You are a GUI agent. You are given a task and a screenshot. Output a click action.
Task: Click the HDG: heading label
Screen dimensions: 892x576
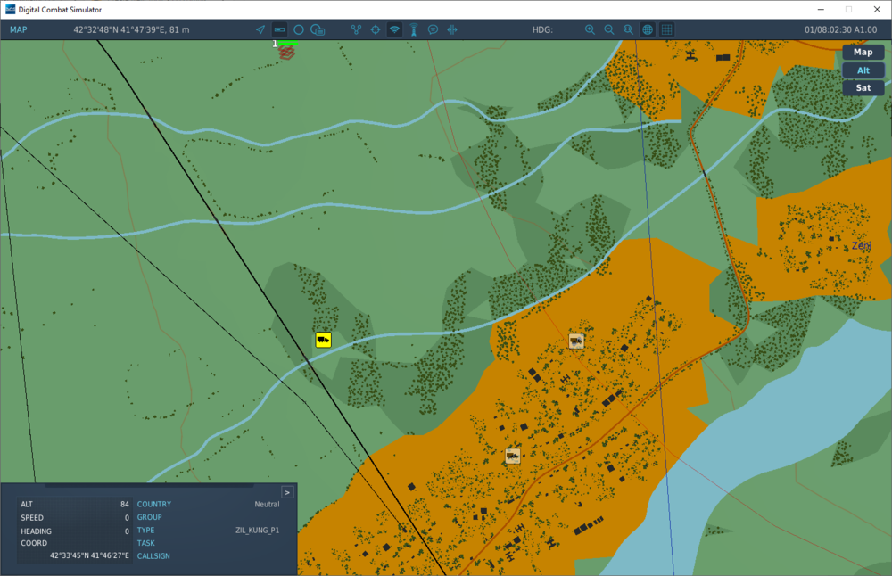[x=542, y=29]
